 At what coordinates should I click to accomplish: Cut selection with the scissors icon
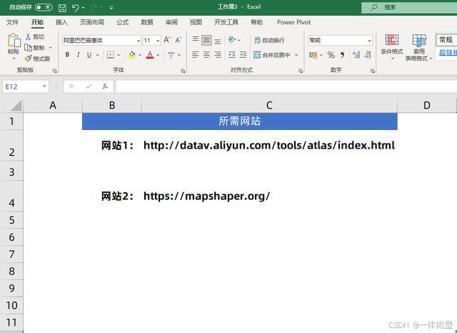click(x=29, y=36)
